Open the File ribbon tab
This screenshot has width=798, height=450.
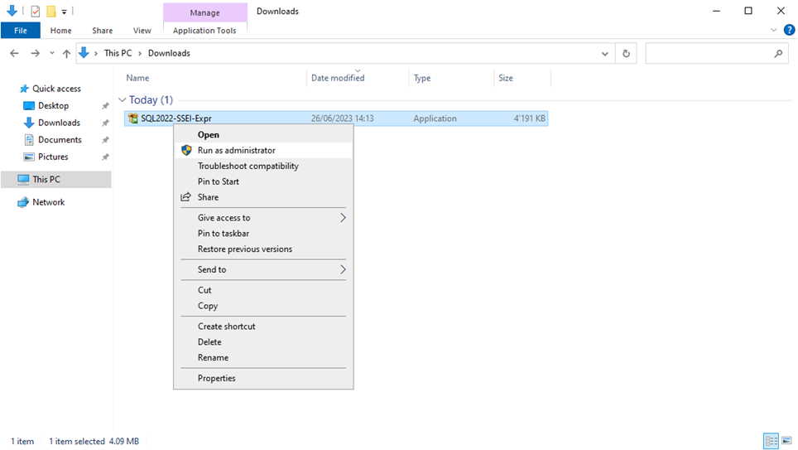[x=21, y=31]
